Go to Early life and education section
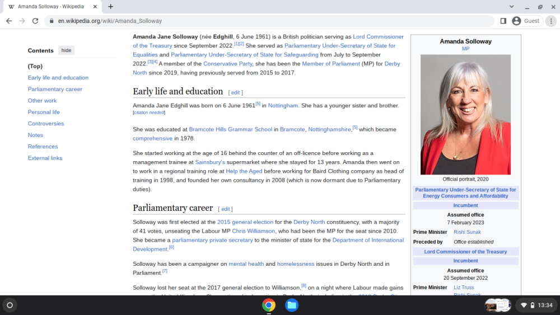 [58, 77]
